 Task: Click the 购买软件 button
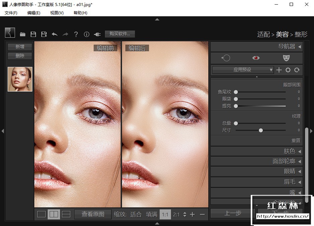[120, 34]
